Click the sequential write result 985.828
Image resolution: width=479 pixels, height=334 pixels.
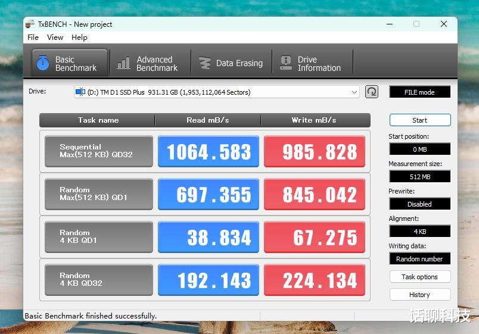[x=315, y=151]
